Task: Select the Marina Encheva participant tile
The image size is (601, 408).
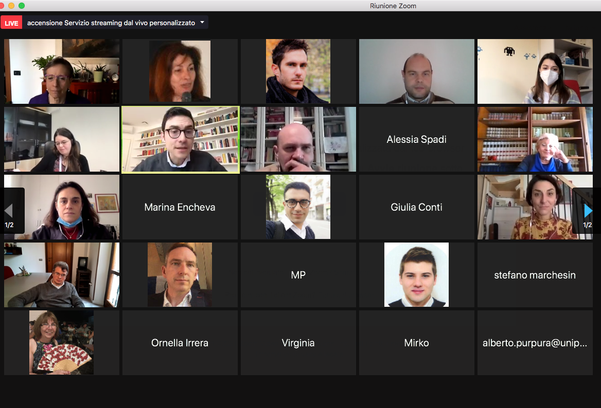Action: tap(180, 207)
